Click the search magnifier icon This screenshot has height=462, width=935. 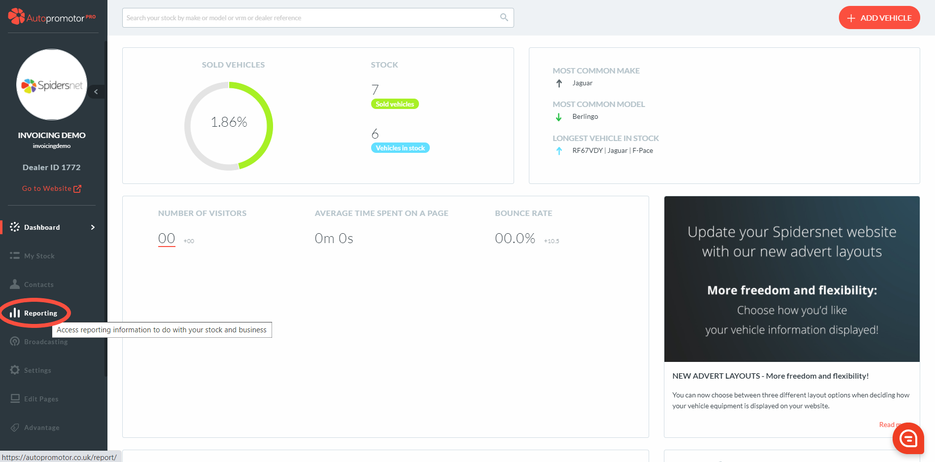click(x=504, y=17)
